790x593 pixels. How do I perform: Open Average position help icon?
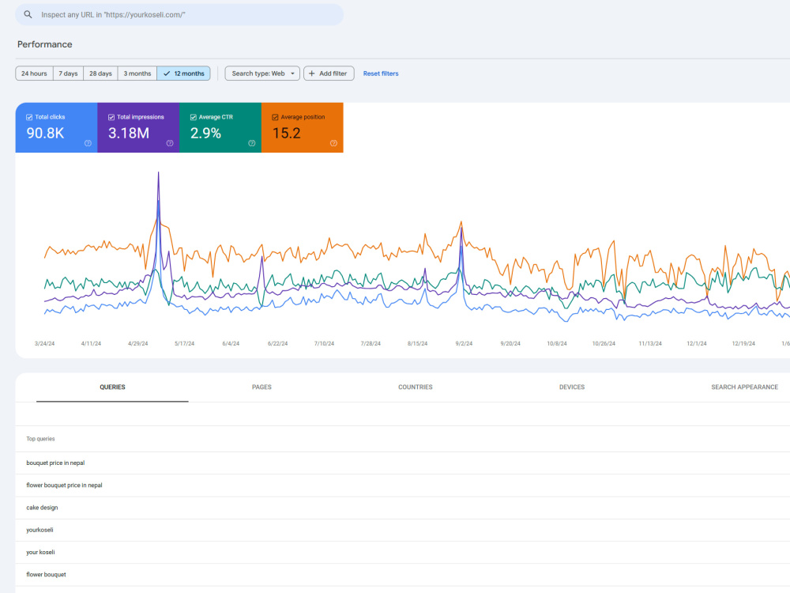333,143
